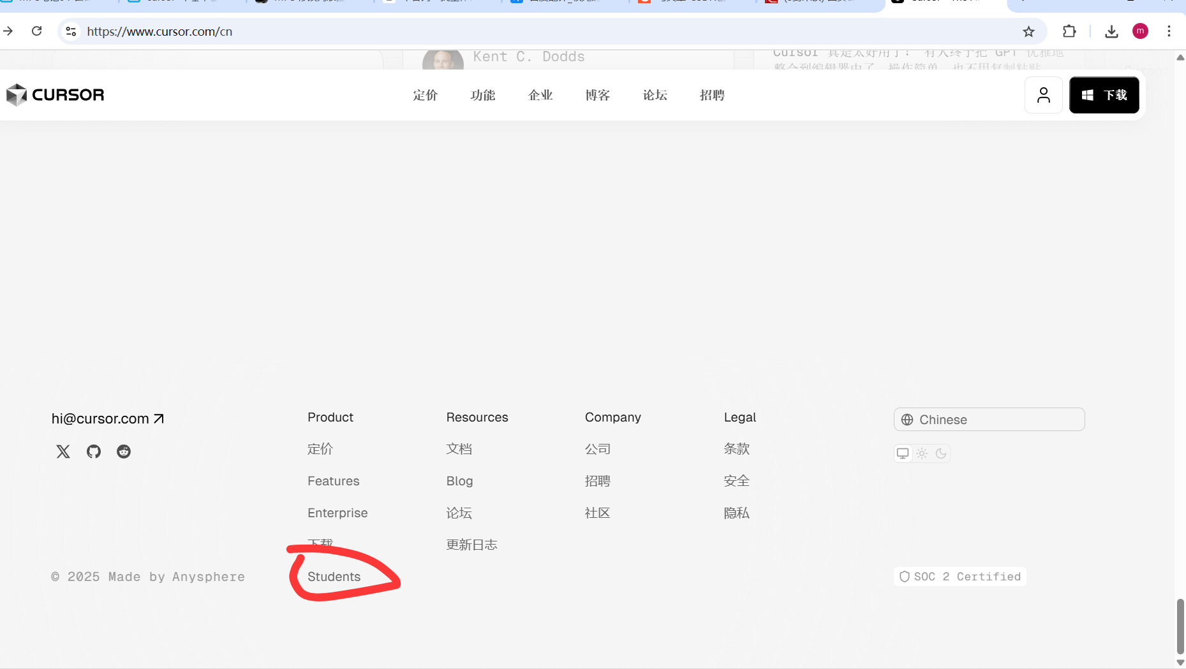Open the account profile icon
The width and height of the screenshot is (1186, 669).
point(1043,95)
